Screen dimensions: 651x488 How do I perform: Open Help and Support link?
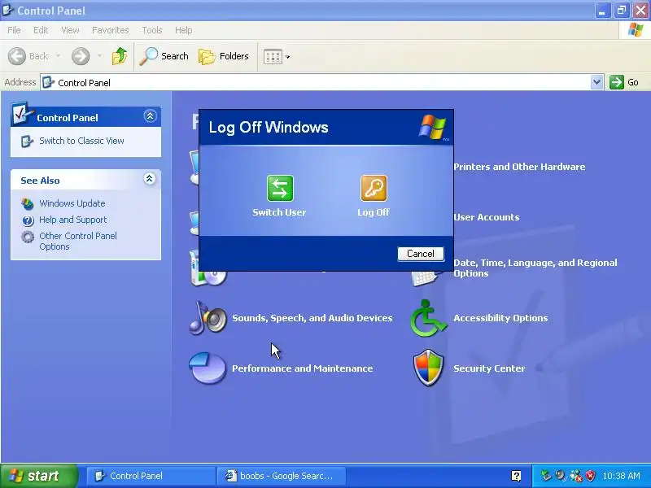[x=73, y=220]
